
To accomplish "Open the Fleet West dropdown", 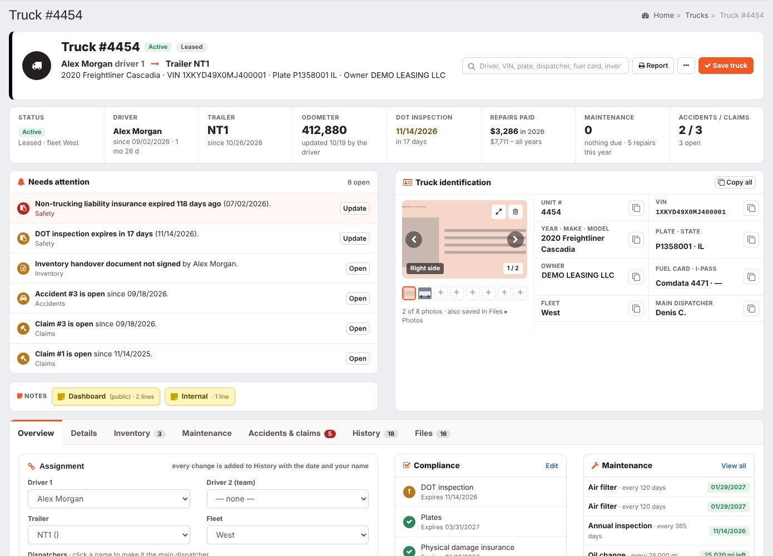I will coord(288,535).
